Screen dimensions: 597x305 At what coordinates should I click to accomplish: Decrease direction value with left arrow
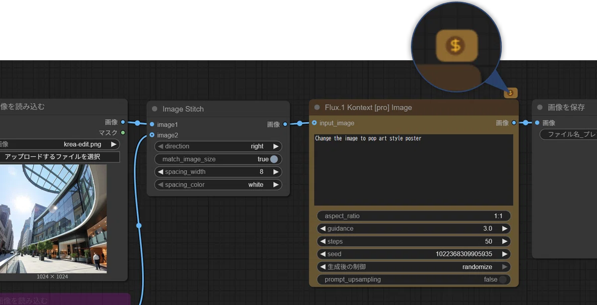pos(160,146)
